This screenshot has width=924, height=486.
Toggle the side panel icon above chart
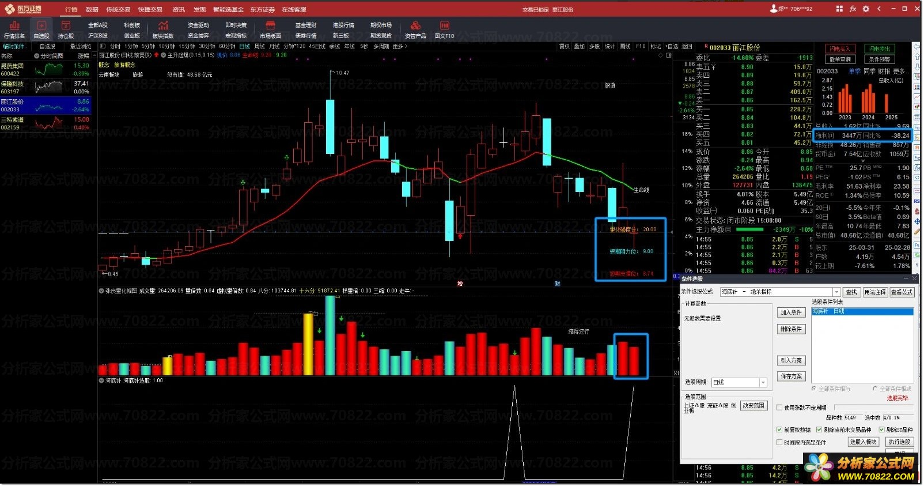(669, 55)
